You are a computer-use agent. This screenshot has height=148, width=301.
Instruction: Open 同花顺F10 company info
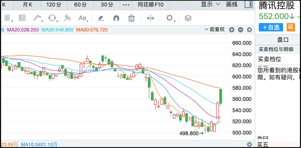(x=151, y=5)
